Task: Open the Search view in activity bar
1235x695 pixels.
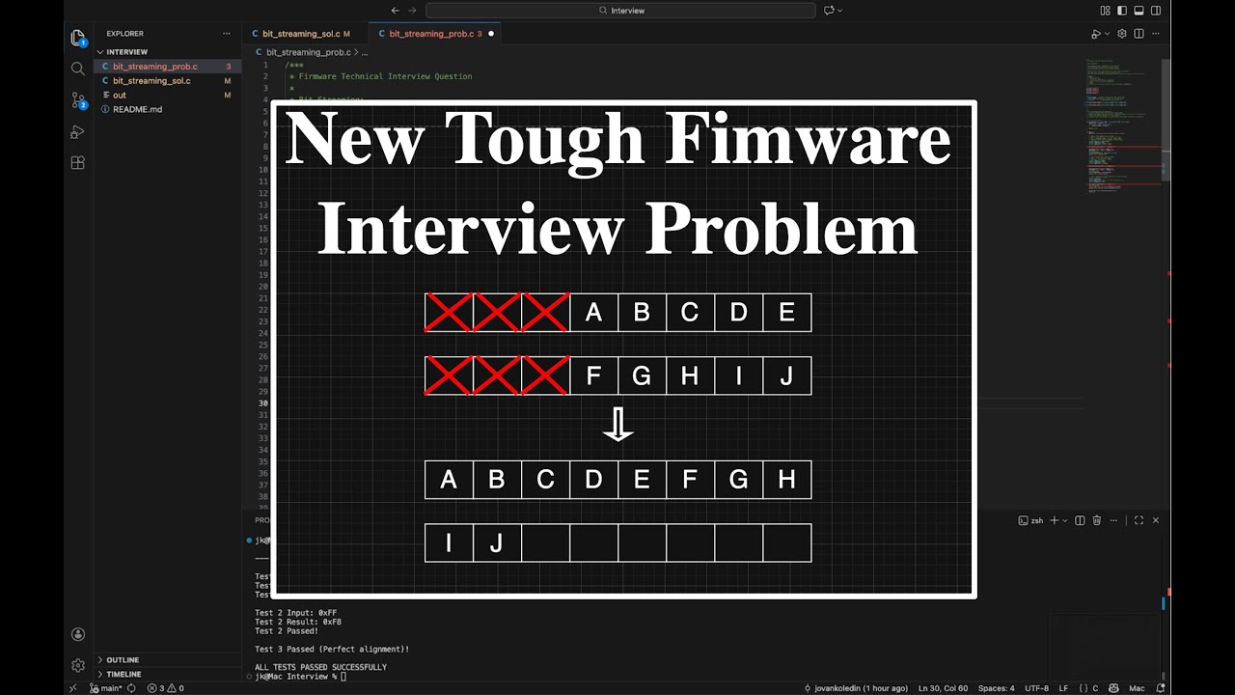Action: click(x=78, y=69)
